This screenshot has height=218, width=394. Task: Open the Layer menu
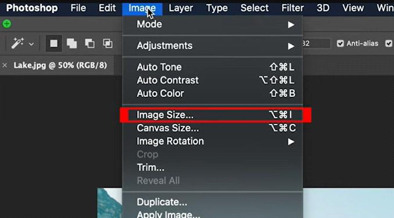click(181, 8)
